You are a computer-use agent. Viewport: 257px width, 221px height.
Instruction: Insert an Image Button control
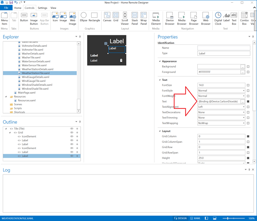pyautogui.click(x=34, y=19)
